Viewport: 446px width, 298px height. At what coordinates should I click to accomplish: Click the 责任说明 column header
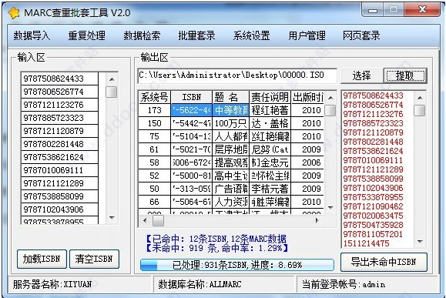tap(270, 97)
